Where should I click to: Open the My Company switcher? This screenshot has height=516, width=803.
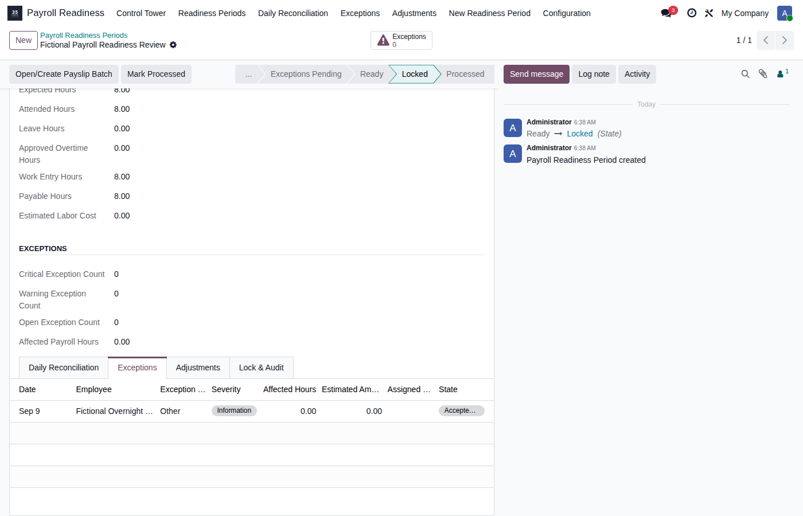tap(745, 13)
